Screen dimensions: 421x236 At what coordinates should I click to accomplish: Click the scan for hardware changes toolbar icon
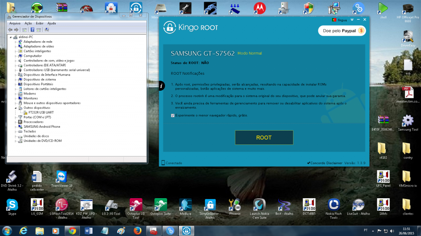coord(47,30)
